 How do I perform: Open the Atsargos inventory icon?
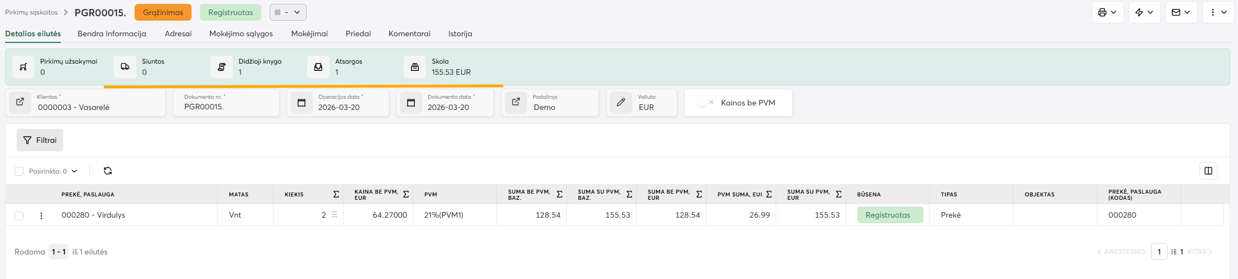318,67
